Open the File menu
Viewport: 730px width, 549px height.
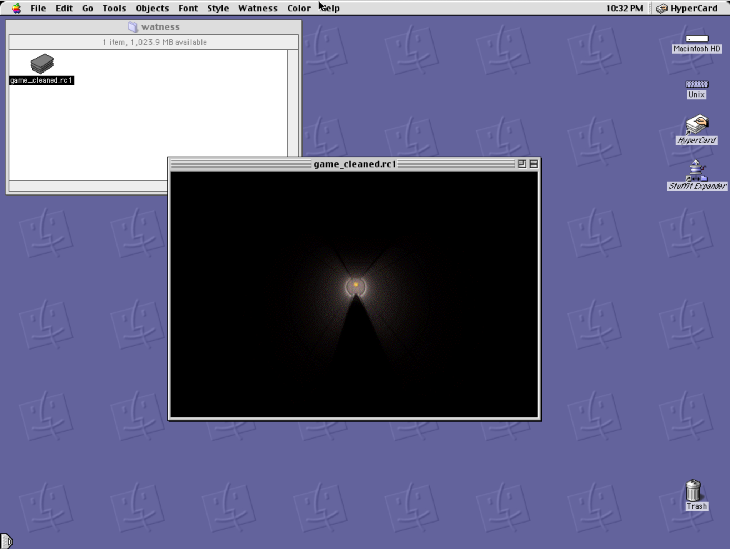[38, 8]
